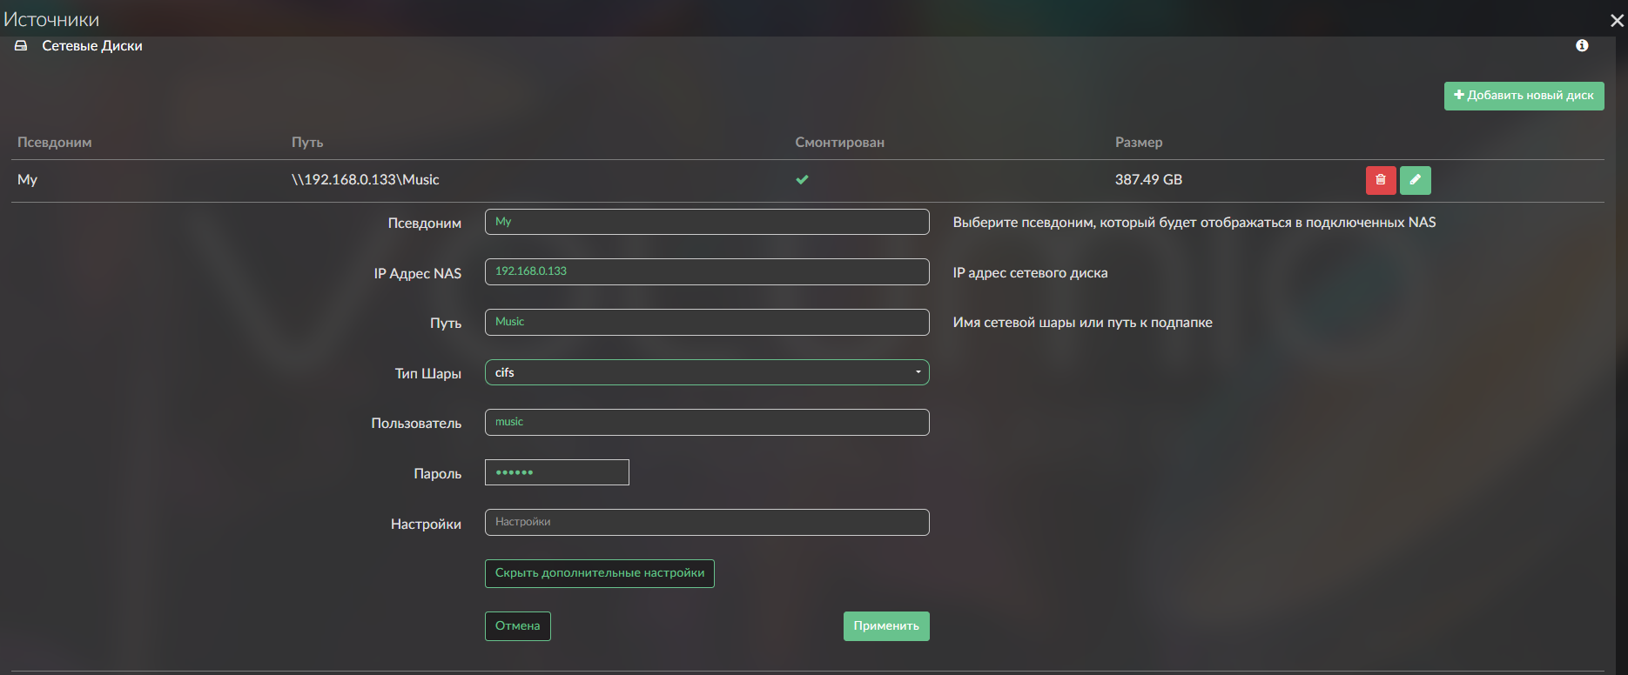
Task: Click the Пароль password field
Action: (x=556, y=472)
